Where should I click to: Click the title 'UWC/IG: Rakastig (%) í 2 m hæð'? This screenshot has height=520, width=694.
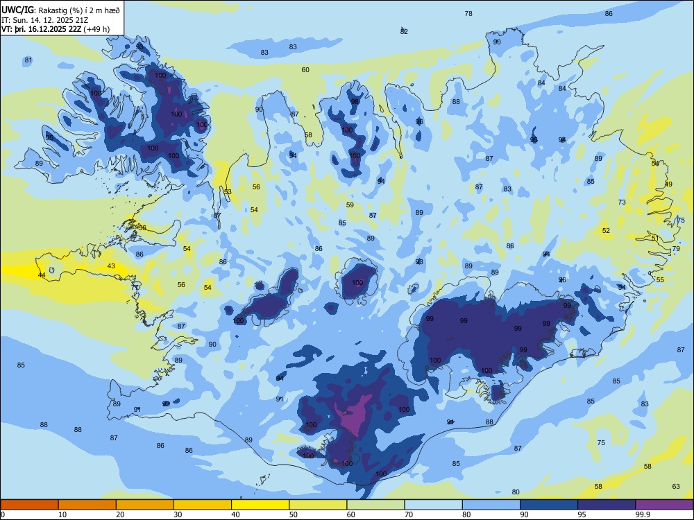60,10
